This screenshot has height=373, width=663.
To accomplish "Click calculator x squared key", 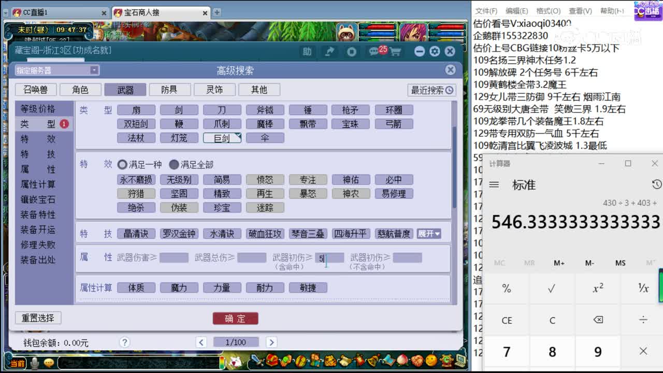I will coord(598,289).
